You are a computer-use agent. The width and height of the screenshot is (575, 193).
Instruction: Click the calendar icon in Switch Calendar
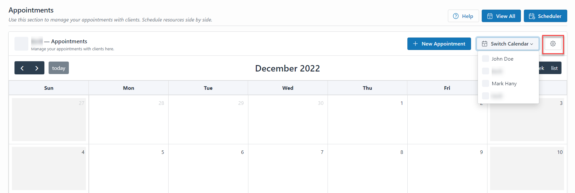pos(484,44)
